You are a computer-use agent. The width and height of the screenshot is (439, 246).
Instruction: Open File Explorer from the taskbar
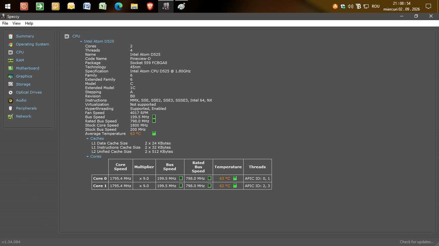[134, 6]
